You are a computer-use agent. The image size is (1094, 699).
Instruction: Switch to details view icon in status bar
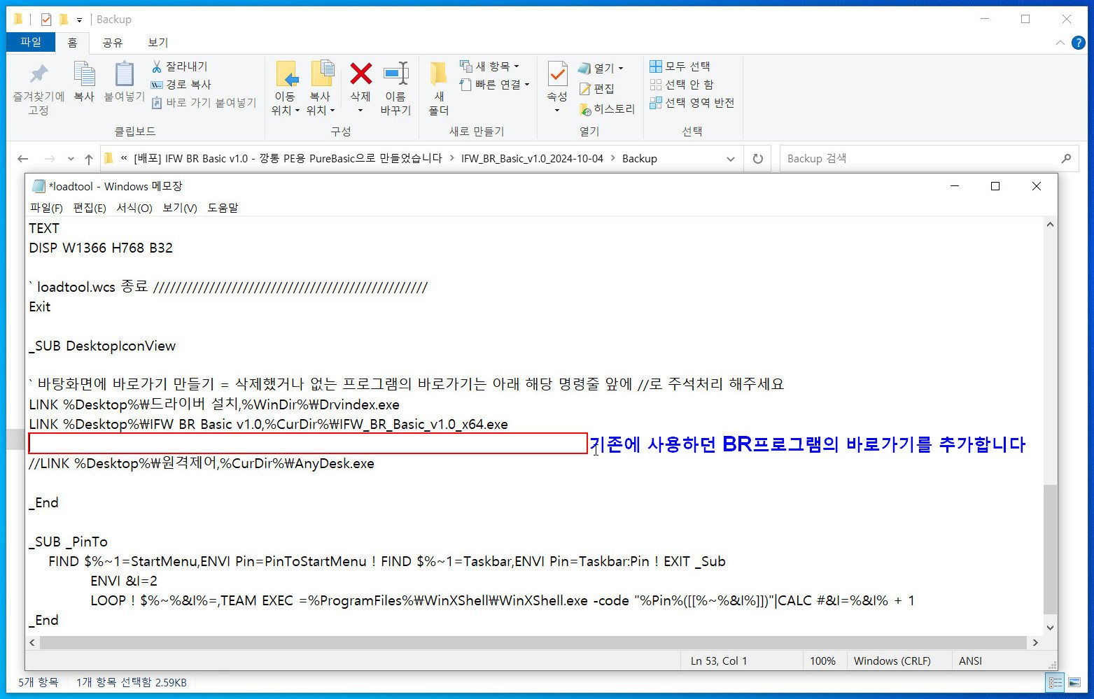click(1056, 682)
